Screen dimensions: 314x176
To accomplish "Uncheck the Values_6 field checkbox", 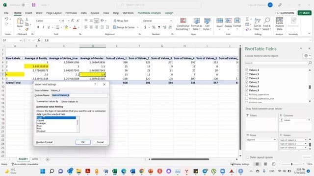I will tap(246, 78).
